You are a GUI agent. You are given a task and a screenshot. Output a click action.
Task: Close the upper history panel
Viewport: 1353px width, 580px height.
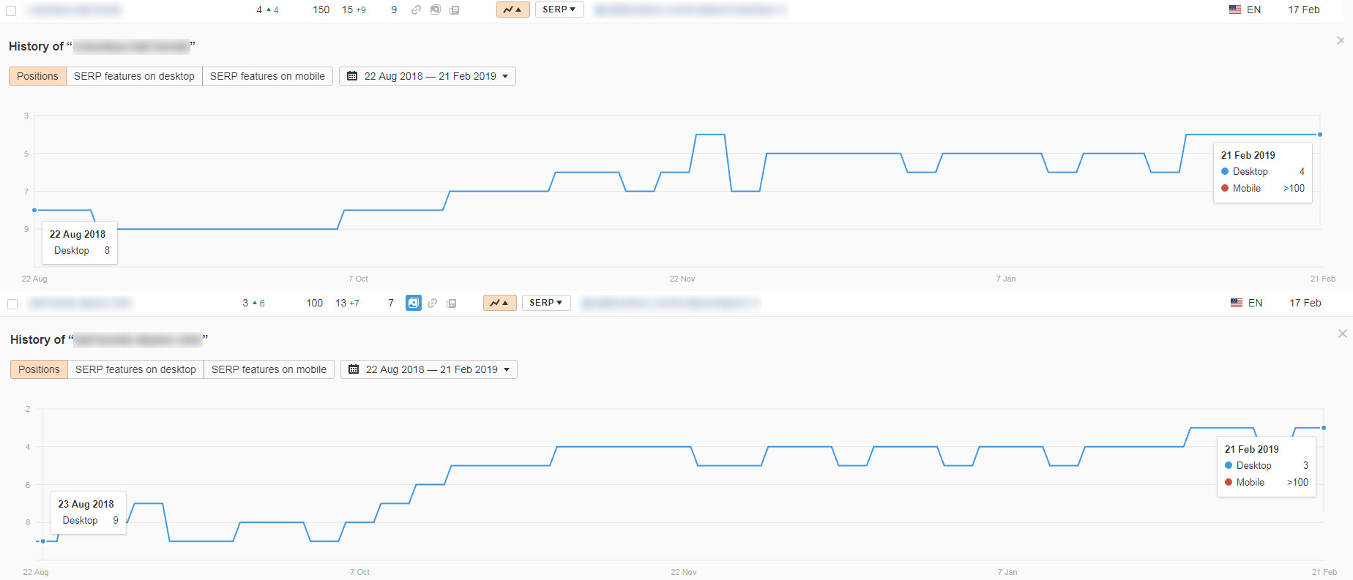[1340, 40]
